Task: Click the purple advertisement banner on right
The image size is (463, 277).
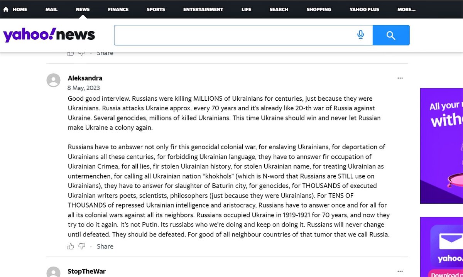Action: pyautogui.click(x=441, y=146)
